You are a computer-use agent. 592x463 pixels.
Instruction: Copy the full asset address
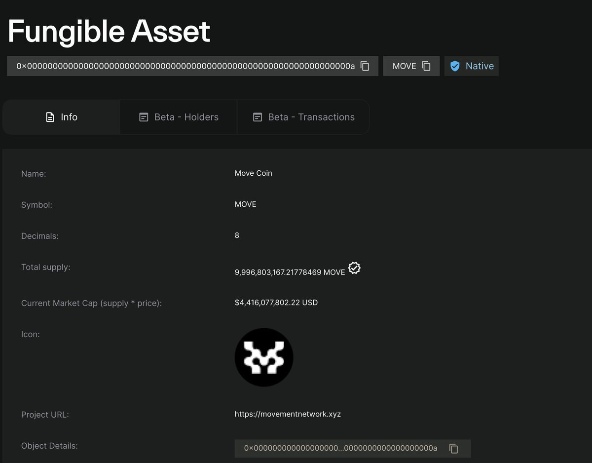[365, 66]
